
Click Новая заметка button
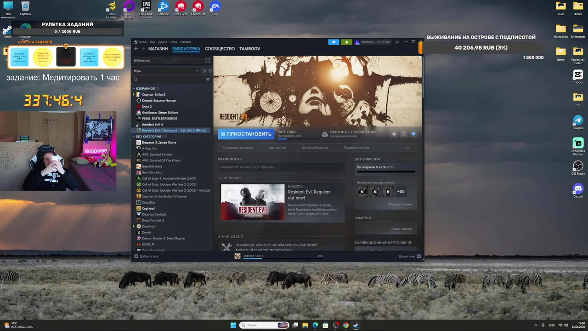pos(401,228)
